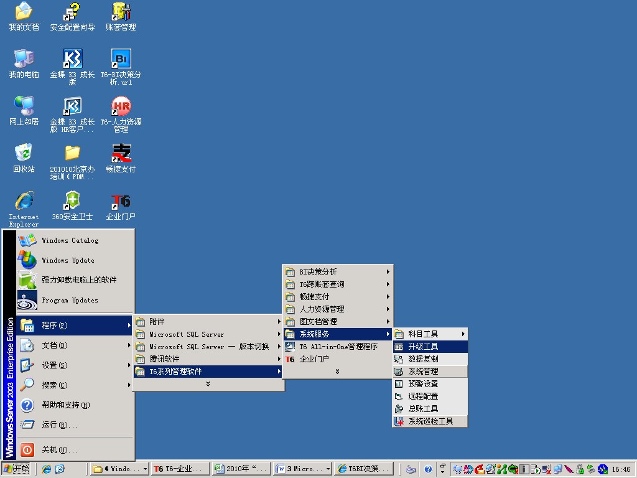Open 预警设置 menu item
Viewport: 637px width, 478px height.
[x=430, y=383]
